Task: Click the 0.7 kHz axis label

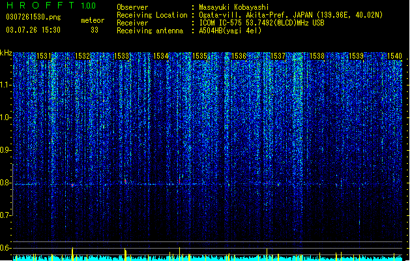Action: 6,215
